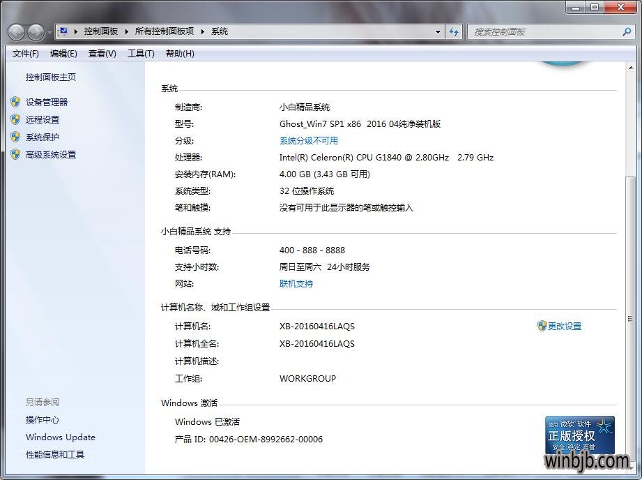
Task: Click shield icon next to 高级系统设置
Action: tap(15, 154)
